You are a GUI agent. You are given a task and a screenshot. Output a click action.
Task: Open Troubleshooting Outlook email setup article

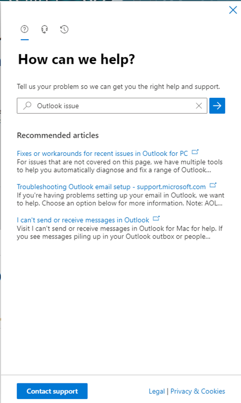click(111, 186)
